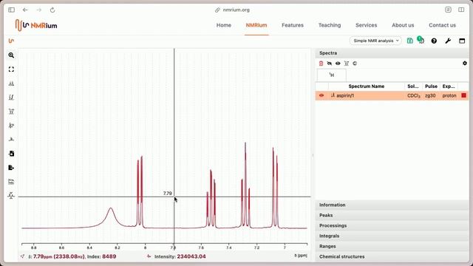Image resolution: width=473 pixels, height=266 pixels.
Task: Go to the Contact us page
Action: (x=442, y=25)
